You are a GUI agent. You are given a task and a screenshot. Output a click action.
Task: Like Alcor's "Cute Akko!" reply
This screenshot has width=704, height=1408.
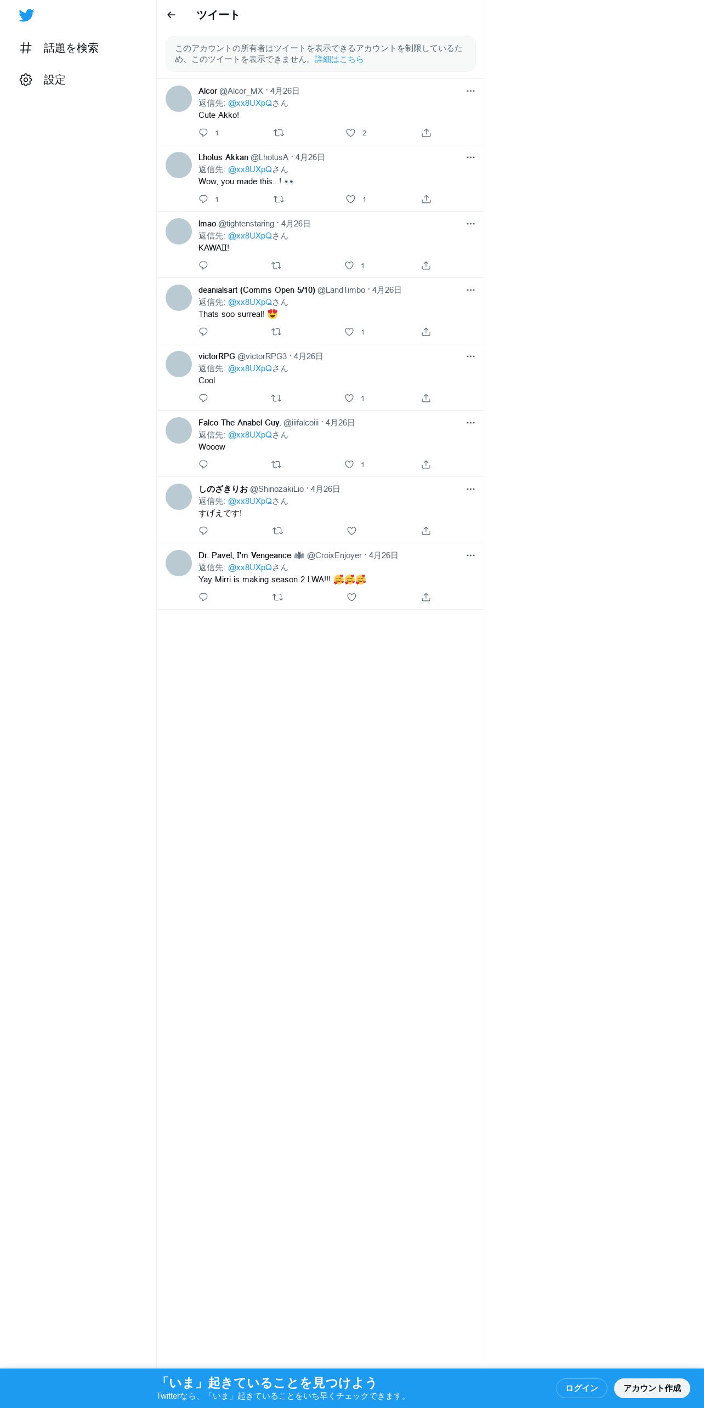pyautogui.click(x=350, y=133)
